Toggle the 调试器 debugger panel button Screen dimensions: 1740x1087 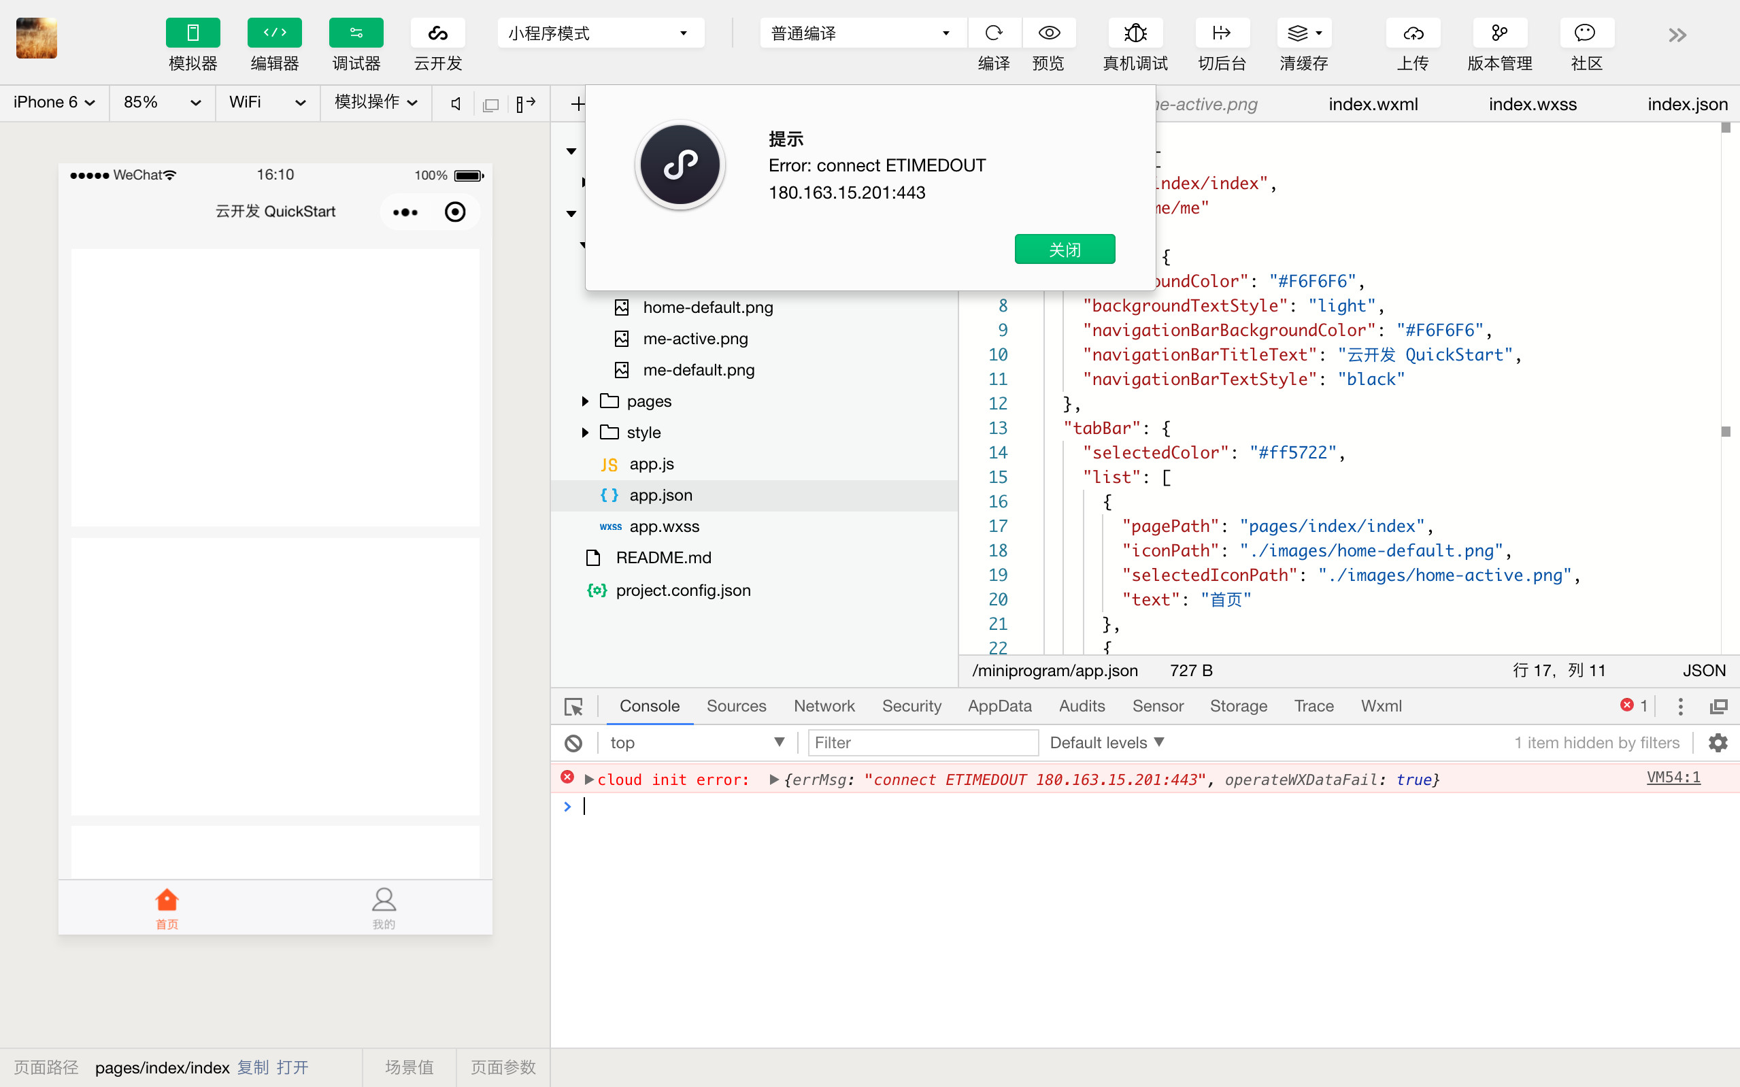click(x=356, y=33)
